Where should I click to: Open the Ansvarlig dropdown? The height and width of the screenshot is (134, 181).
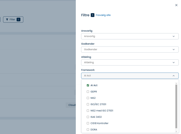tap(130, 36)
